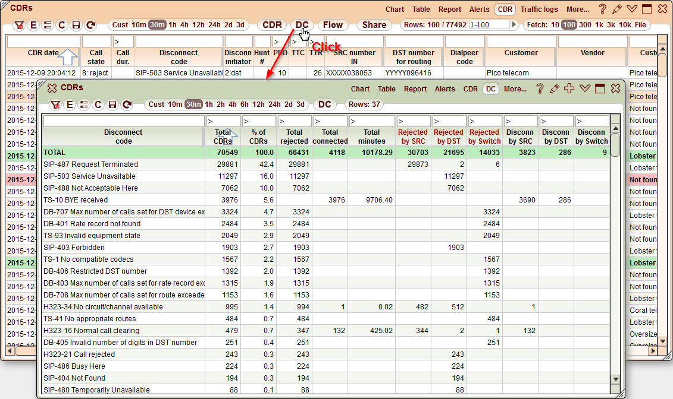Switch time range to 1h
This screenshot has width=673, height=399.
pos(173,26)
